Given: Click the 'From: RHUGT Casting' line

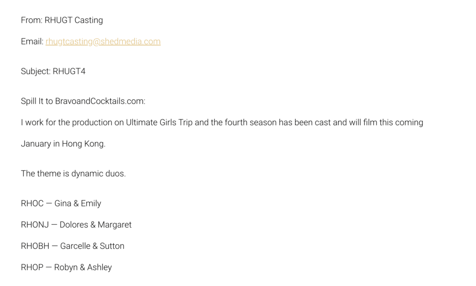Looking at the screenshot, I should click(x=62, y=20).
